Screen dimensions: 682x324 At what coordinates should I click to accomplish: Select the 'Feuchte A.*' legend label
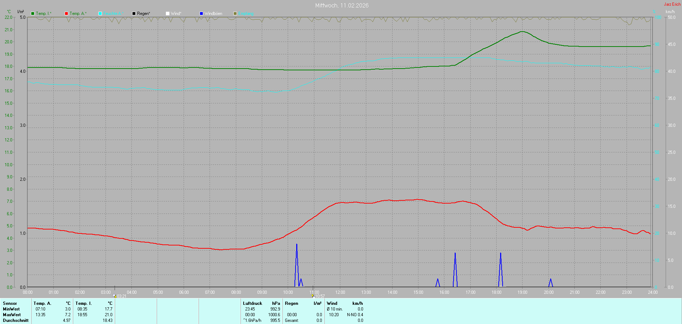coord(114,13)
